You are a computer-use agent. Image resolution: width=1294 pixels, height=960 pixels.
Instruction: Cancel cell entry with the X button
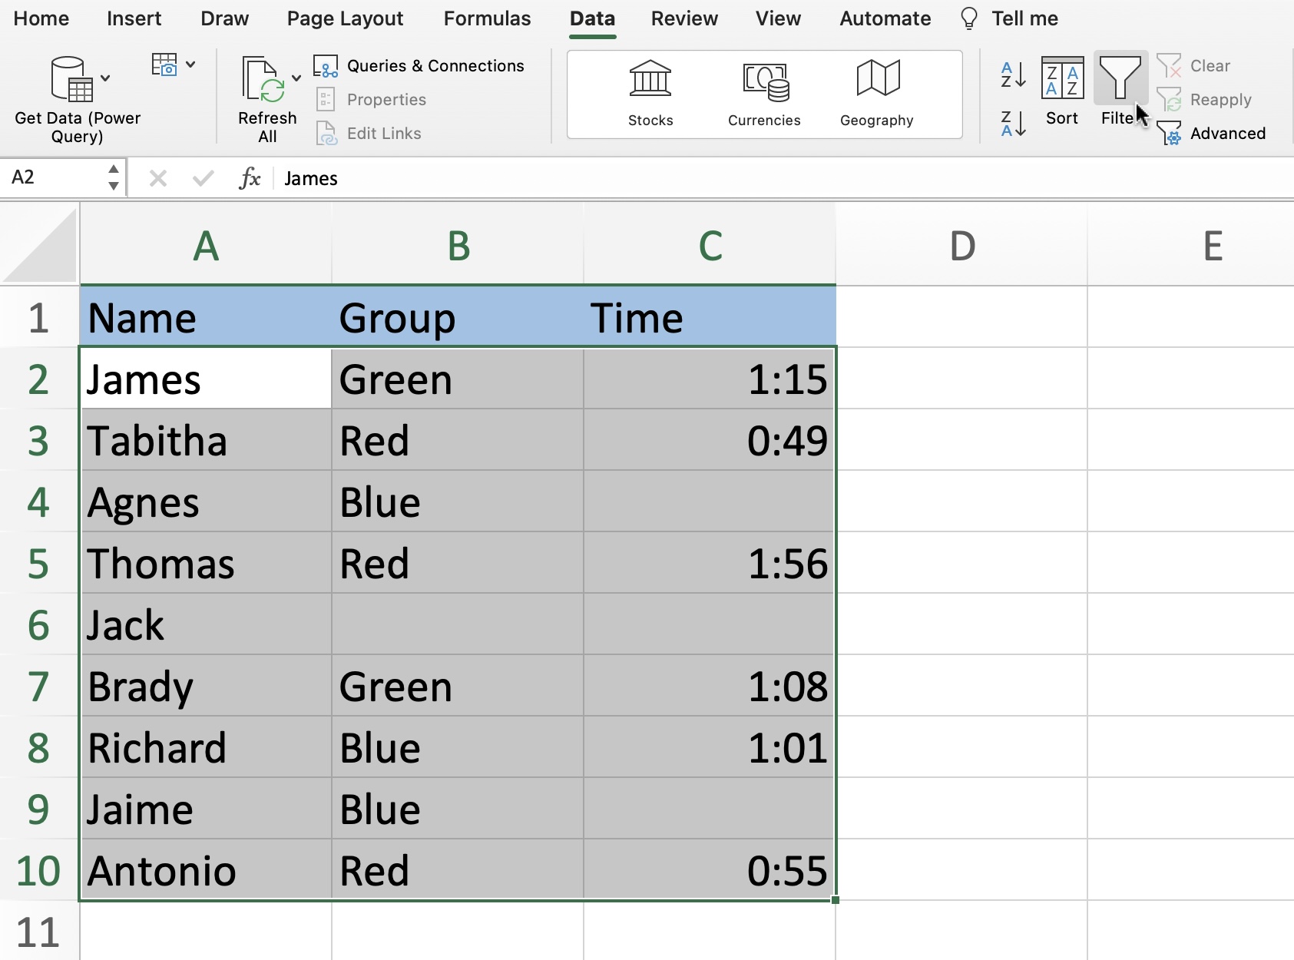click(158, 178)
